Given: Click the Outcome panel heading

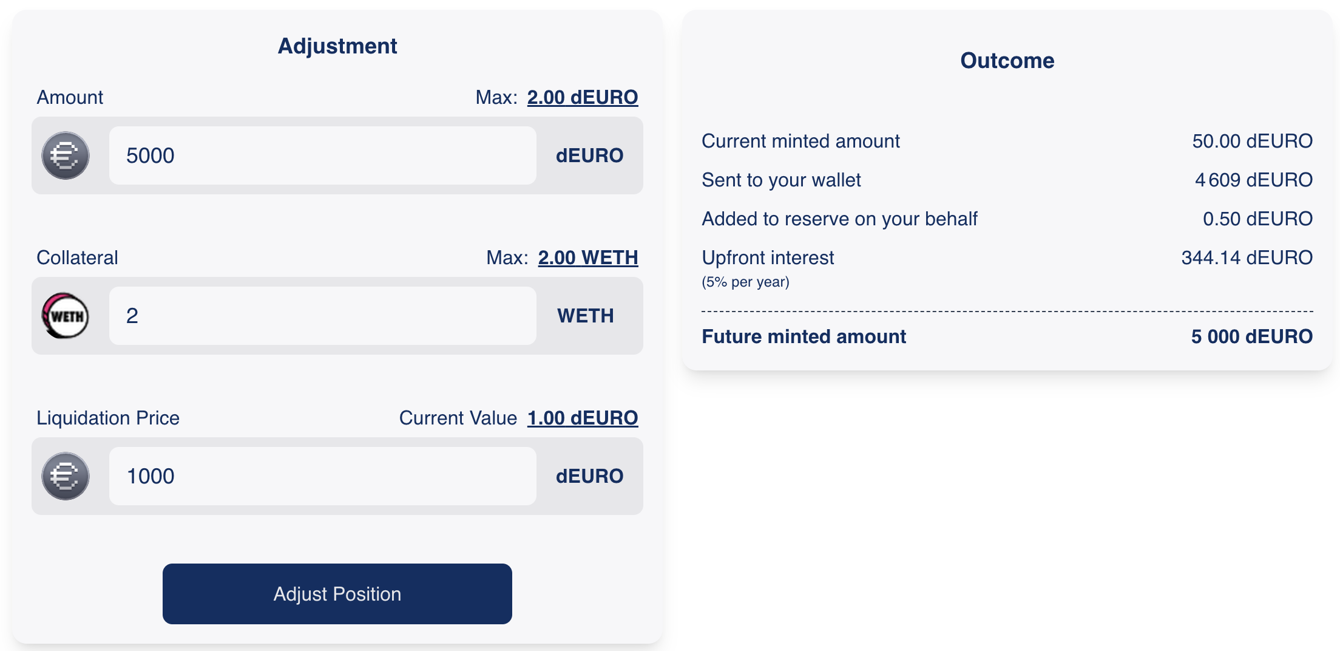Looking at the screenshot, I should coord(1007,61).
